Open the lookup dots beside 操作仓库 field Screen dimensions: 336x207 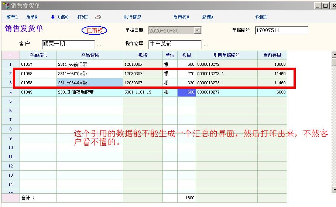click(x=206, y=45)
